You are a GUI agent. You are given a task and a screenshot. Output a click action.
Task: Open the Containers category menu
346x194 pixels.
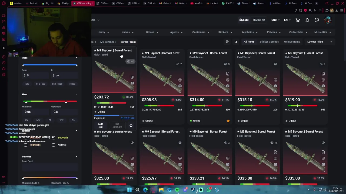pyautogui.click(x=201, y=32)
